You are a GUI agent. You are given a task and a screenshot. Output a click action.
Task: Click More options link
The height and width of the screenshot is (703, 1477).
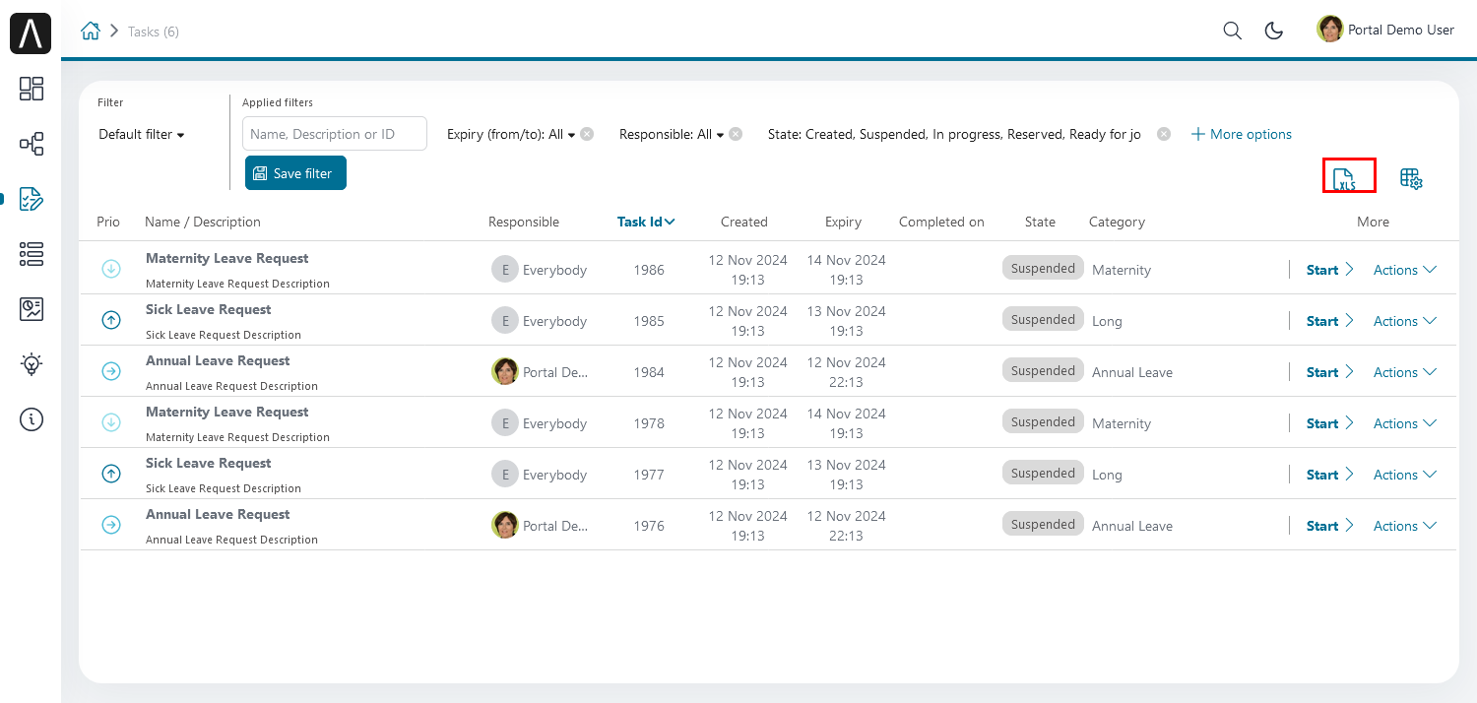pos(1241,134)
